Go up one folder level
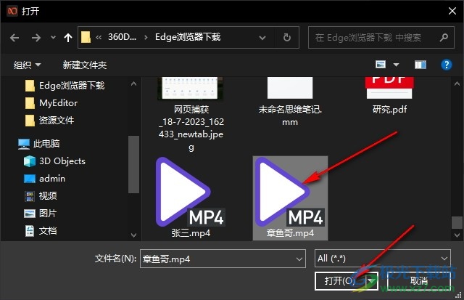464x300 pixels. (67, 38)
